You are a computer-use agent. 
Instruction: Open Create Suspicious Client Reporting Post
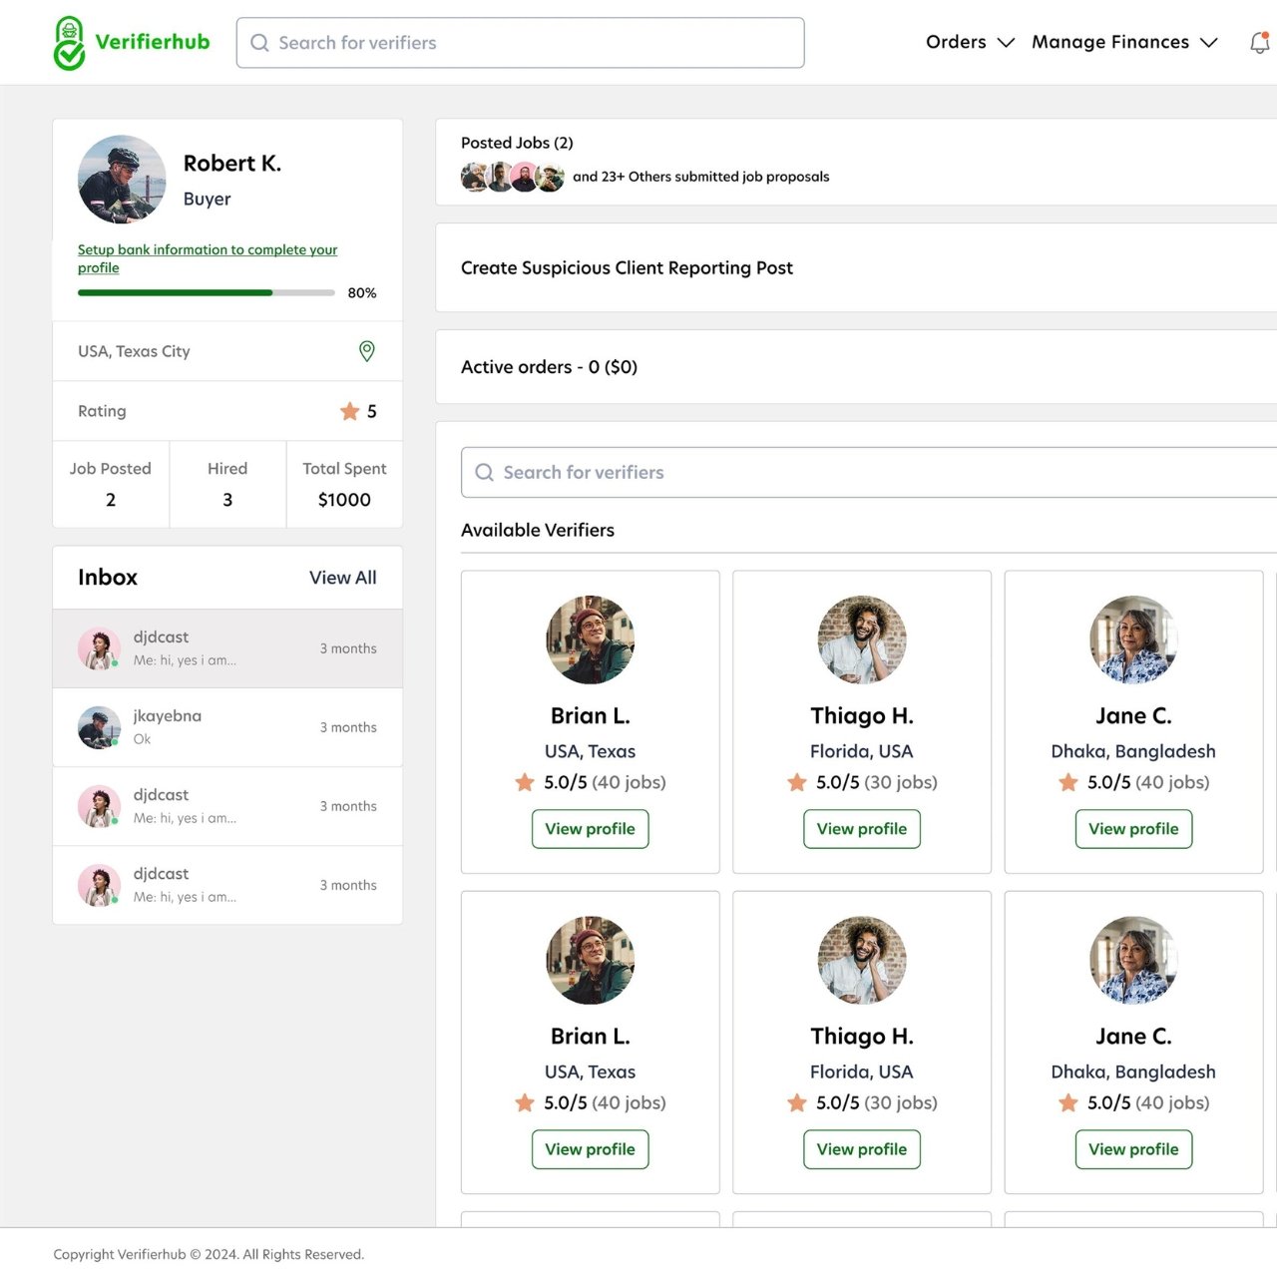pos(627,268)
